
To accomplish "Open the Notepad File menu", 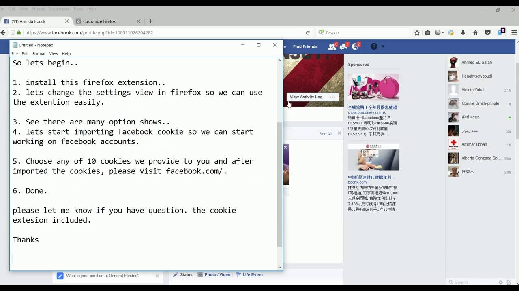I will (x=15, y=53).
